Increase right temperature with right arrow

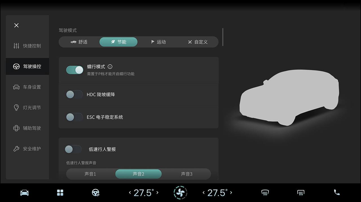tap(231, 193)
